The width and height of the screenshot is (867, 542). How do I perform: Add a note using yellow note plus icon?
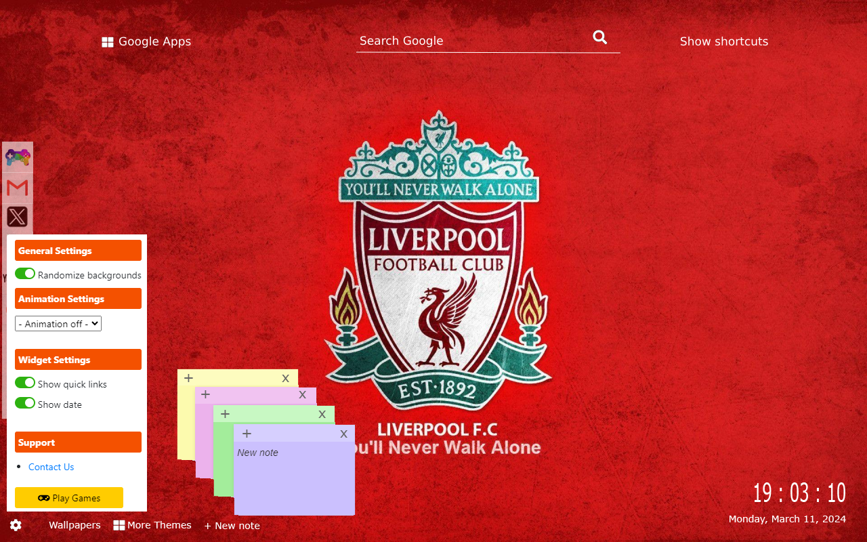tap(188, 378)
